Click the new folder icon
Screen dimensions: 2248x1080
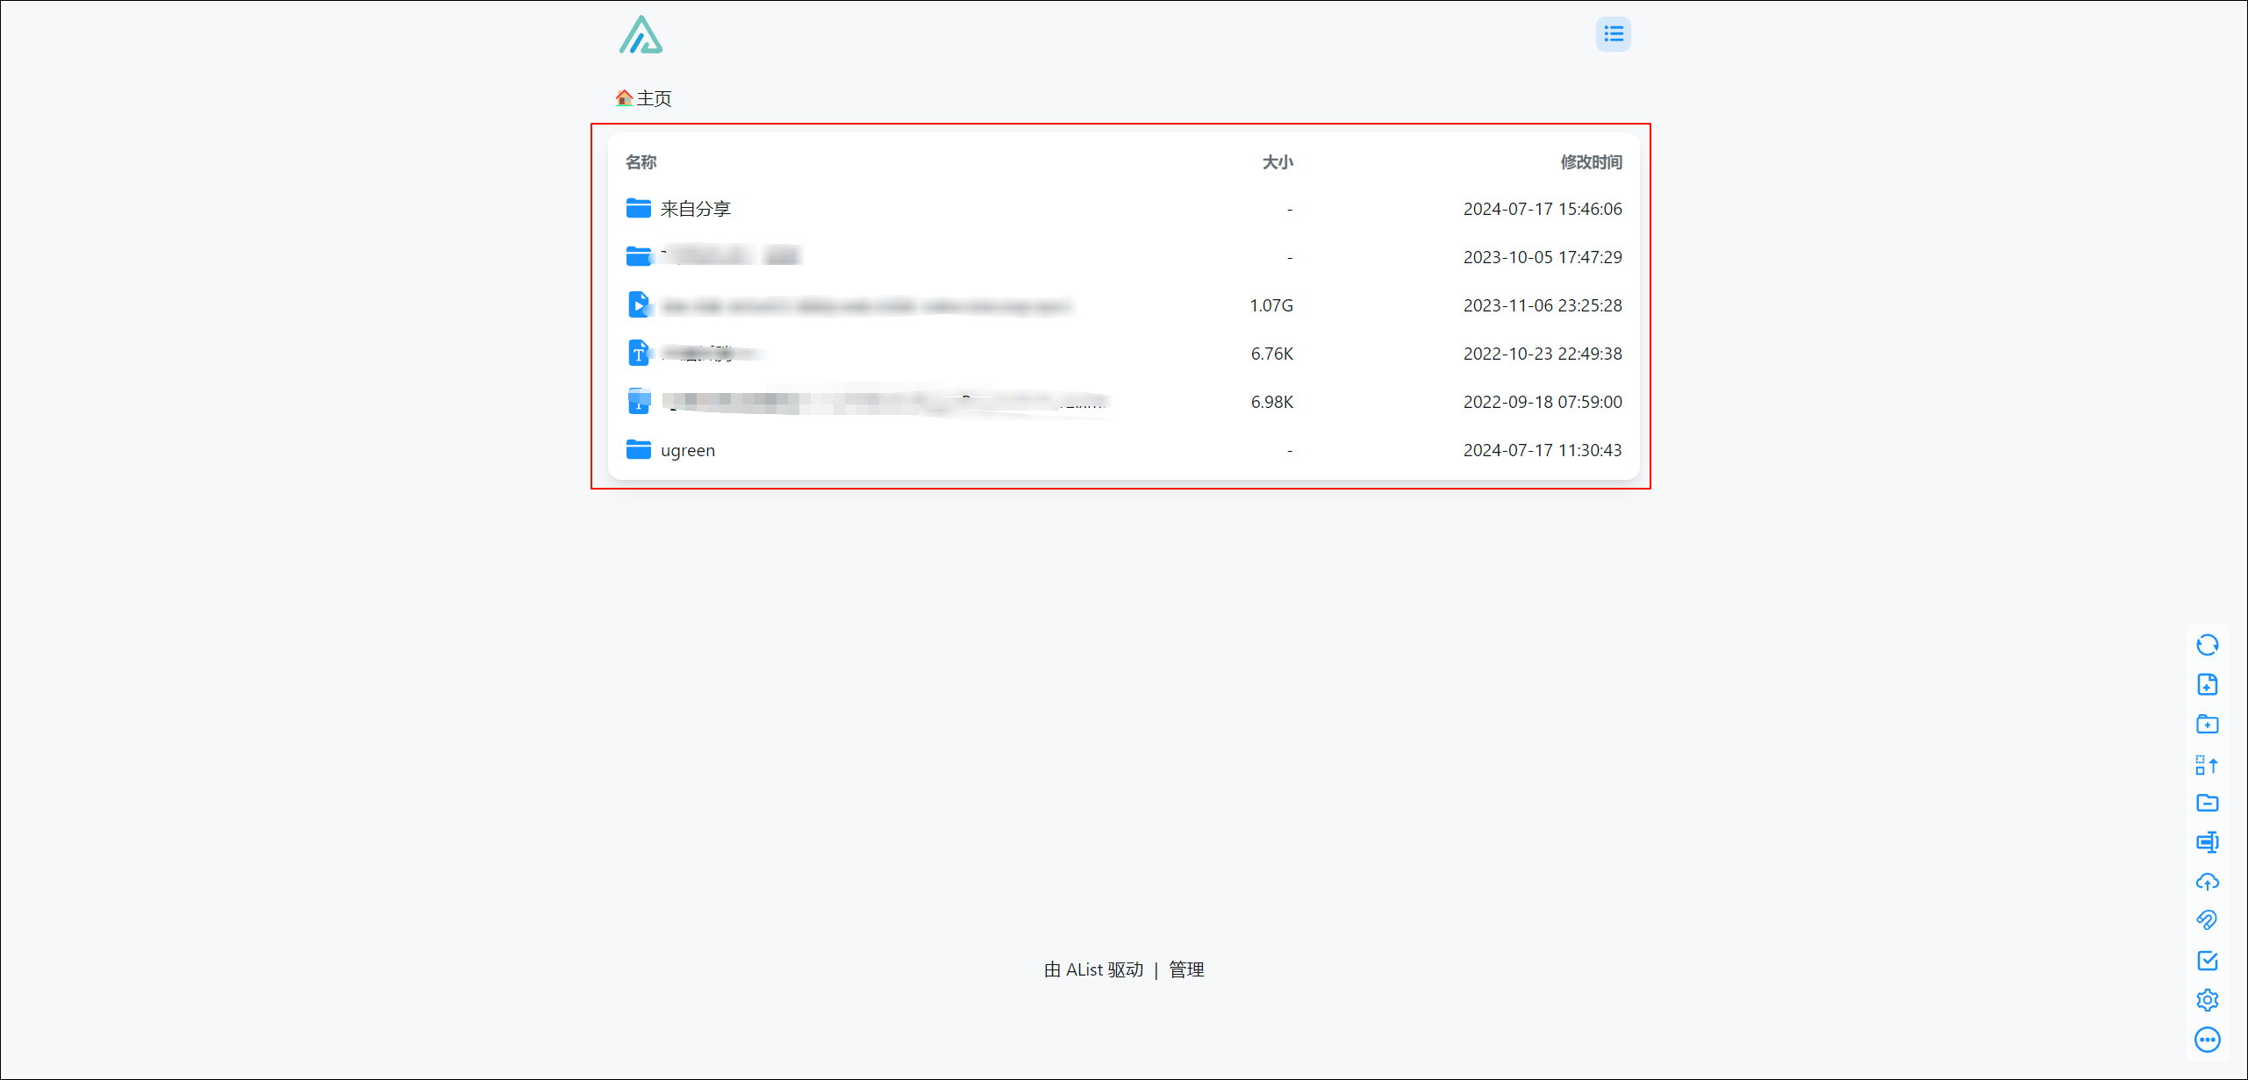pyautogui.click(x=2207, y=724)
